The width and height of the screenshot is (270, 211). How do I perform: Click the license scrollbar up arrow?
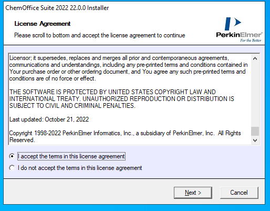point(255,58)
